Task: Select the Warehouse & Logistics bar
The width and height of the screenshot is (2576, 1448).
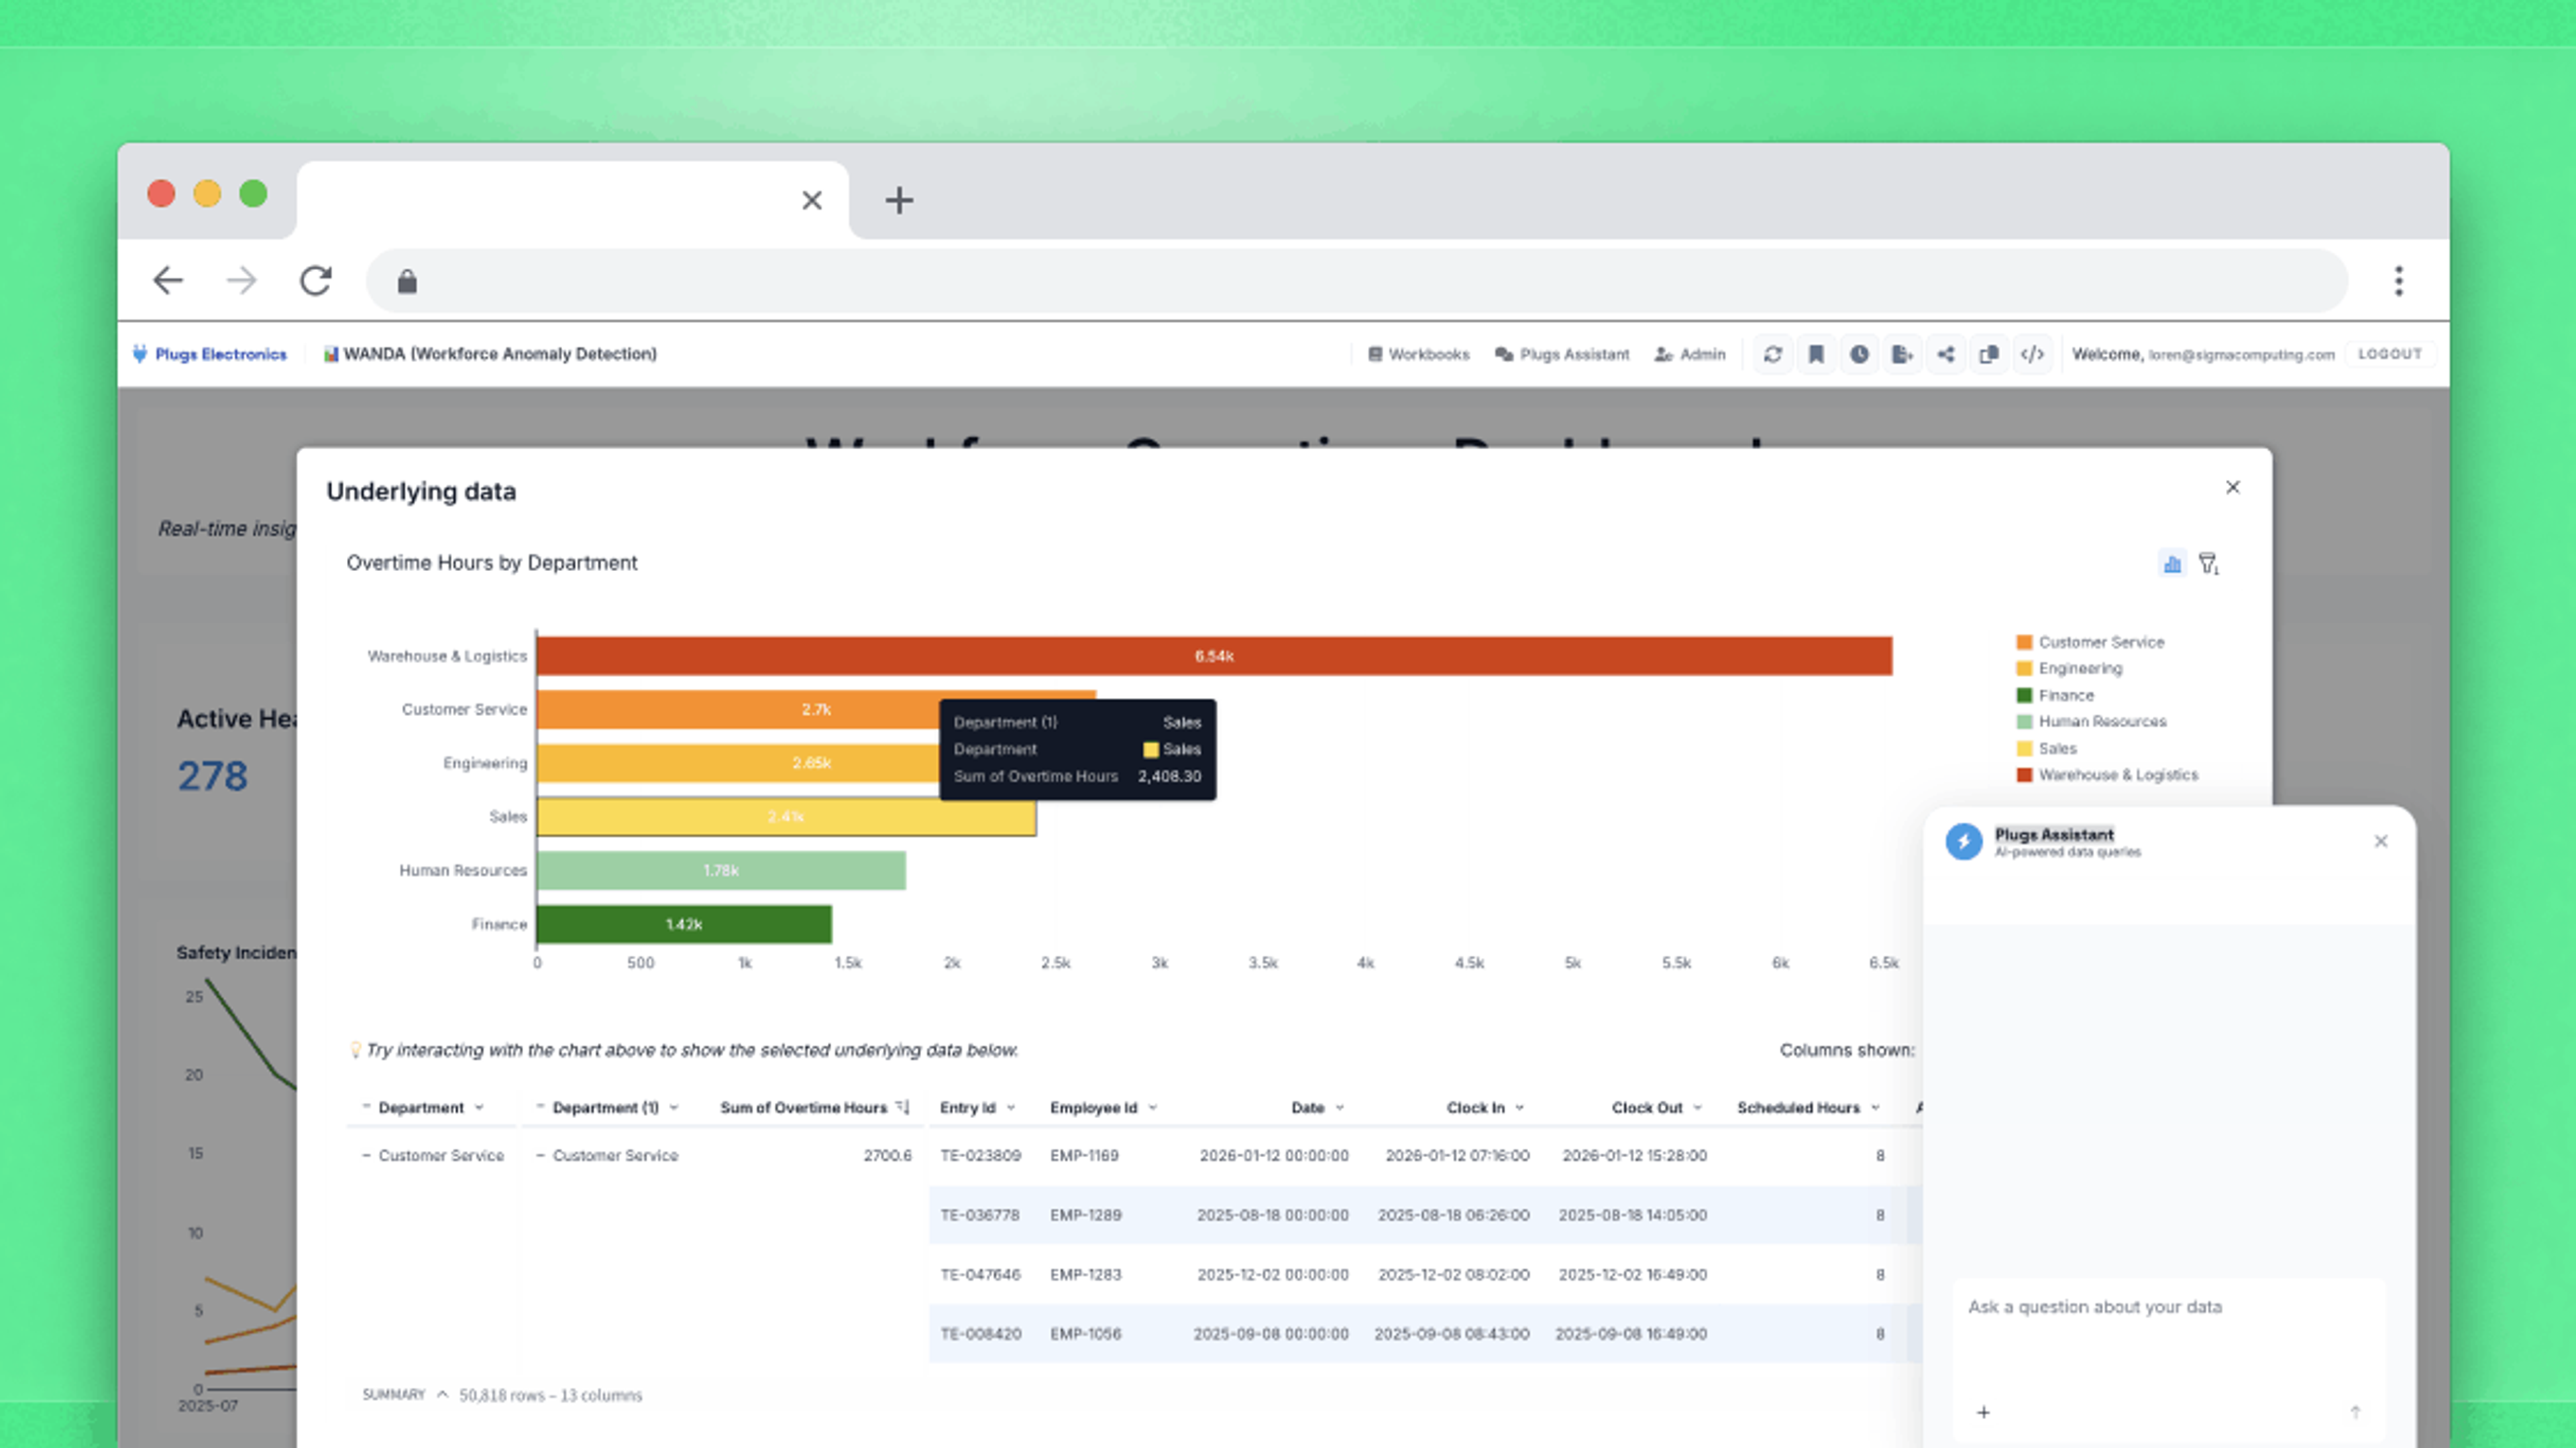Action: coord(1214,656)
